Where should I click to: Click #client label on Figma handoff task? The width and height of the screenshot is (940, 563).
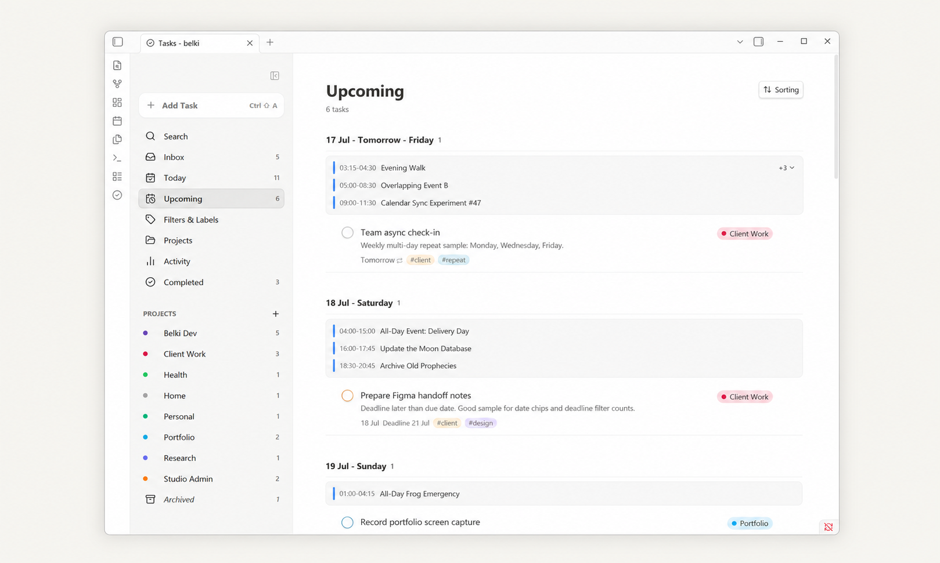tap(447, 423)
